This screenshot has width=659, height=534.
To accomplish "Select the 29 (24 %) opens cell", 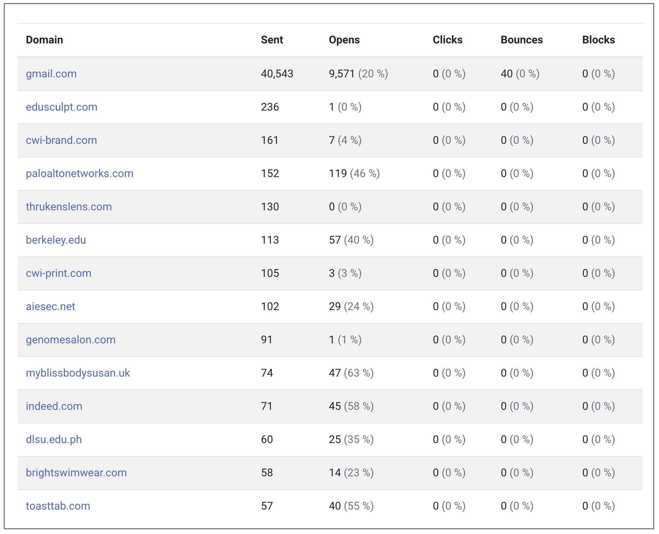I will click(x=351, y=306).
